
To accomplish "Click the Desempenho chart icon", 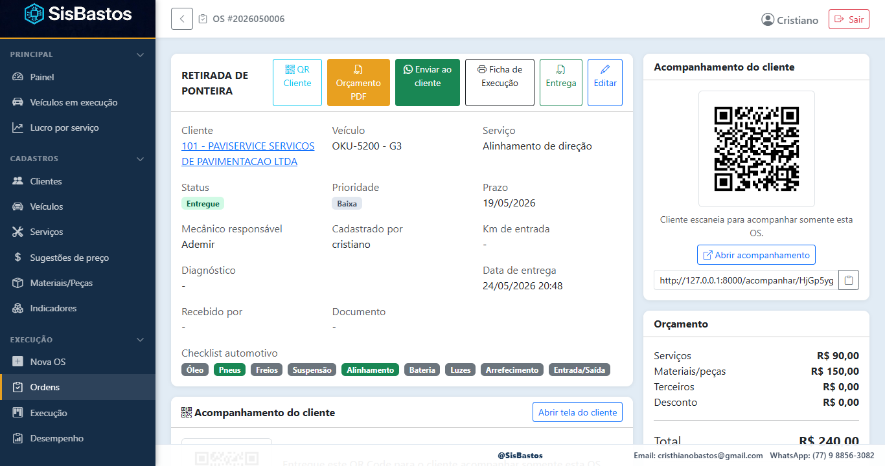I will (x=18, y=438).
